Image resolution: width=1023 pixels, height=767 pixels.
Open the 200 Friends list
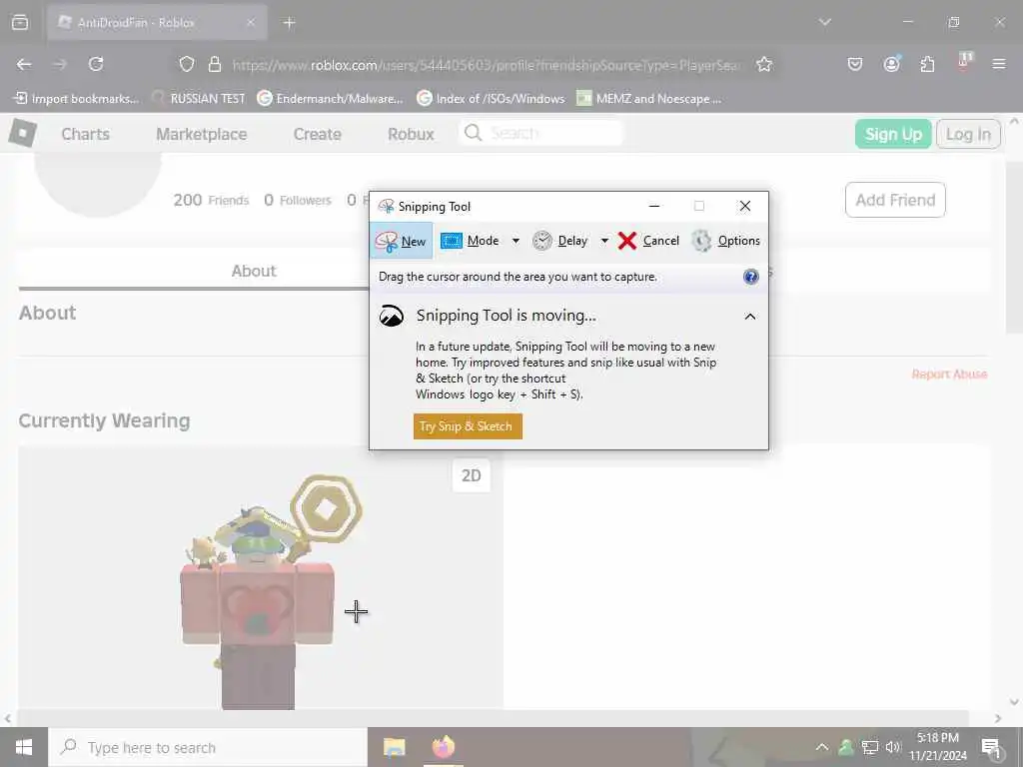coord(211,200)
